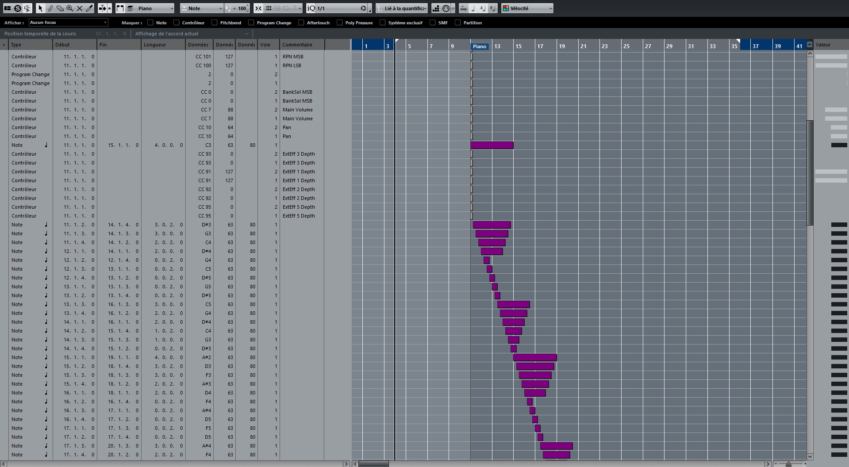This screenshot has width=849, height=467.
Task: Click the grid snap type icon
Action: tap(269, 8)
